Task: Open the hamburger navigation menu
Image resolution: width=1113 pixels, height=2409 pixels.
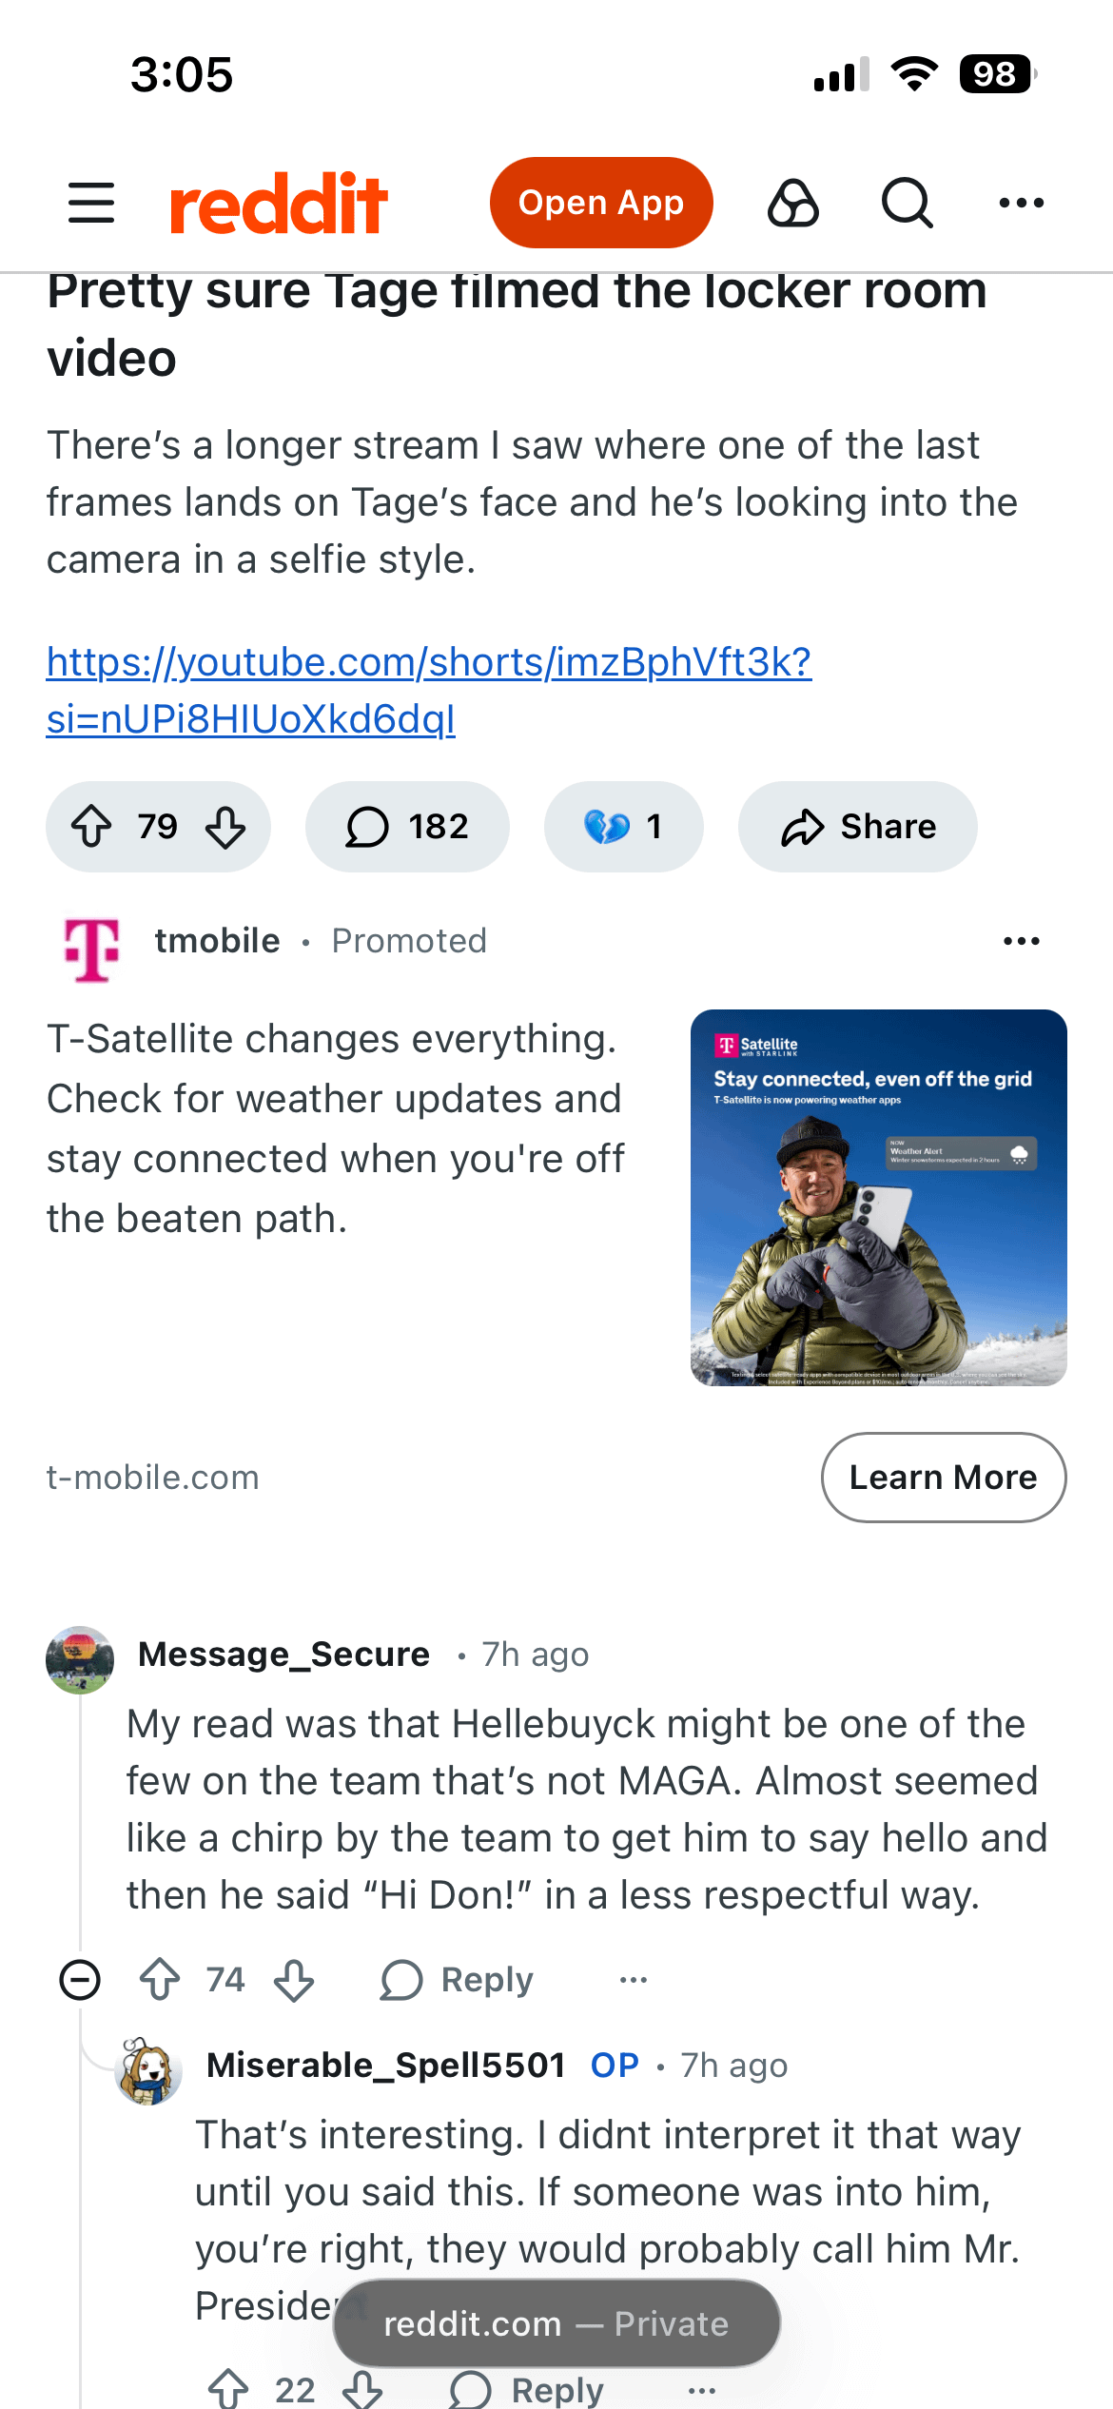Action: pyautogui.click(x=91, y=203)
